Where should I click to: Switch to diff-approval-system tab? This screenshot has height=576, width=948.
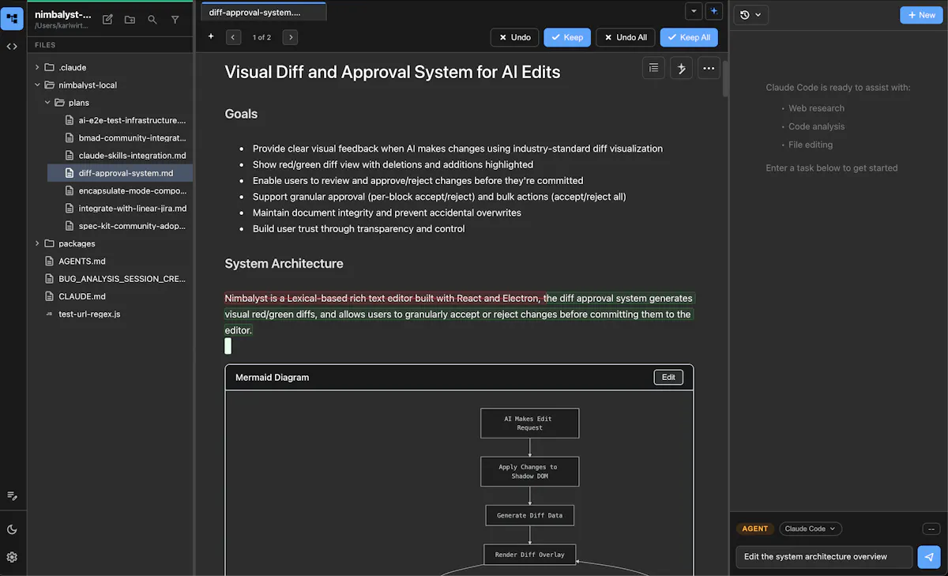coord(263,12)
